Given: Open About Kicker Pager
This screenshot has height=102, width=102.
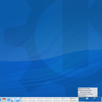Looking at the screenshot, I should point(88,92).
